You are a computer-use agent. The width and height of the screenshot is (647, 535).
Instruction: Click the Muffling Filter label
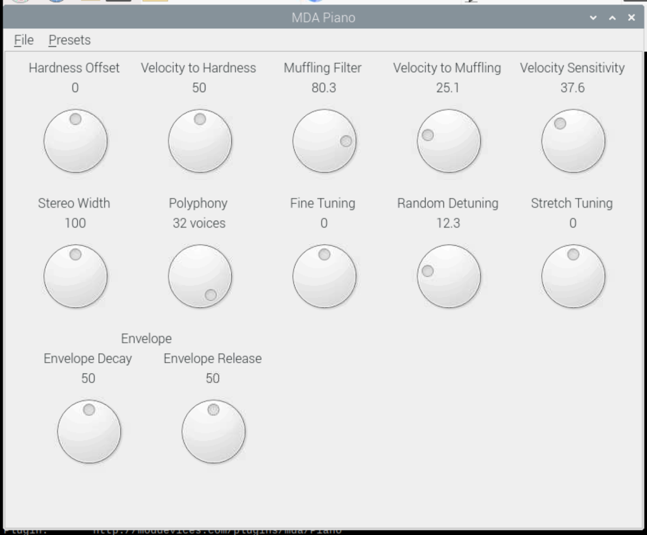323,68
